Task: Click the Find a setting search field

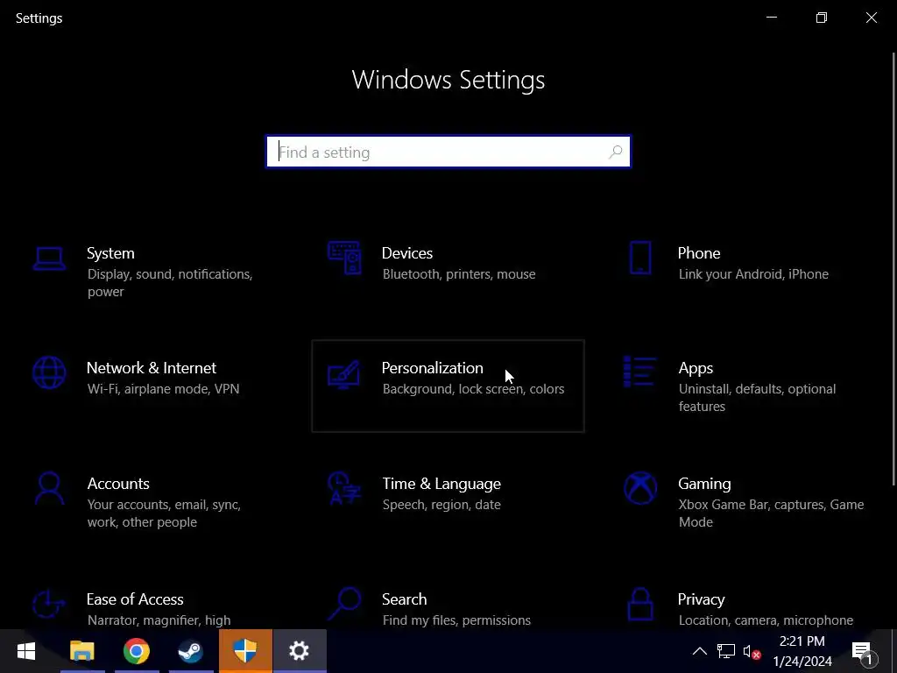Action: click(448, 152)
